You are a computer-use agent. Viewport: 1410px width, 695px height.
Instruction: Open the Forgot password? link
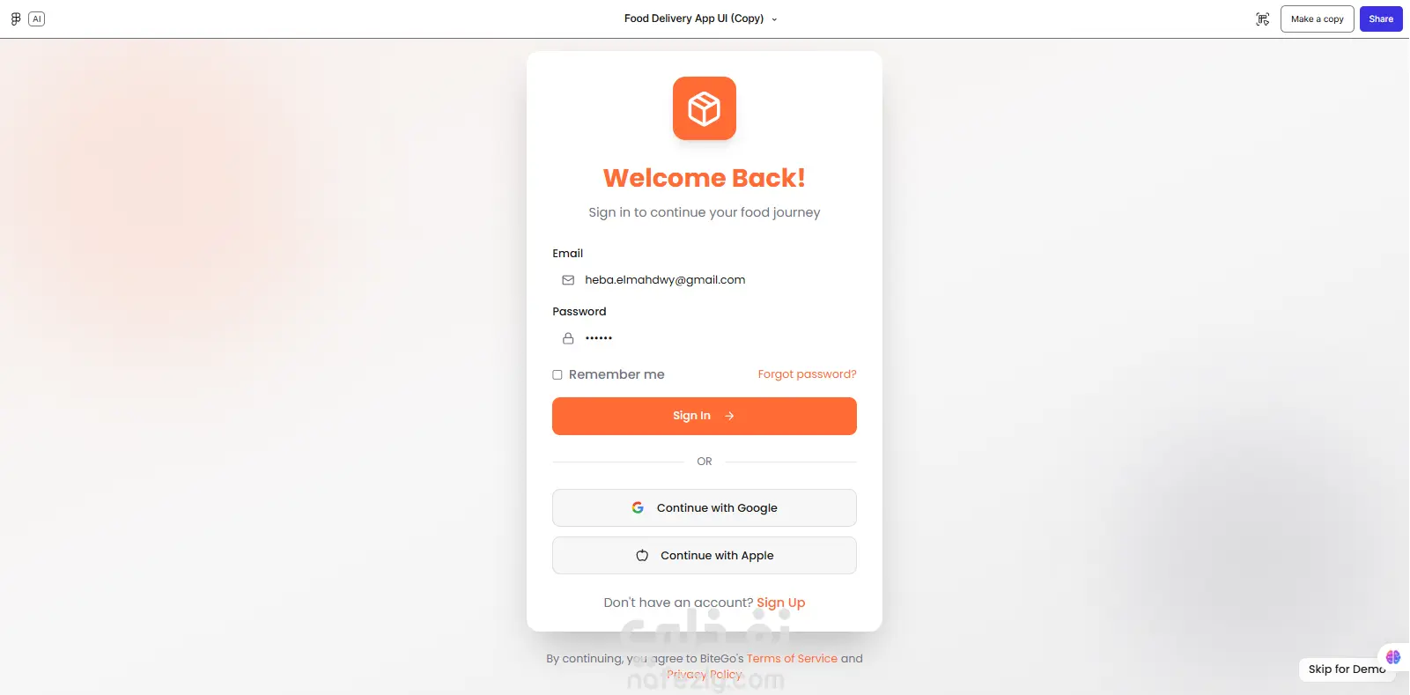(x=807, y=374)
